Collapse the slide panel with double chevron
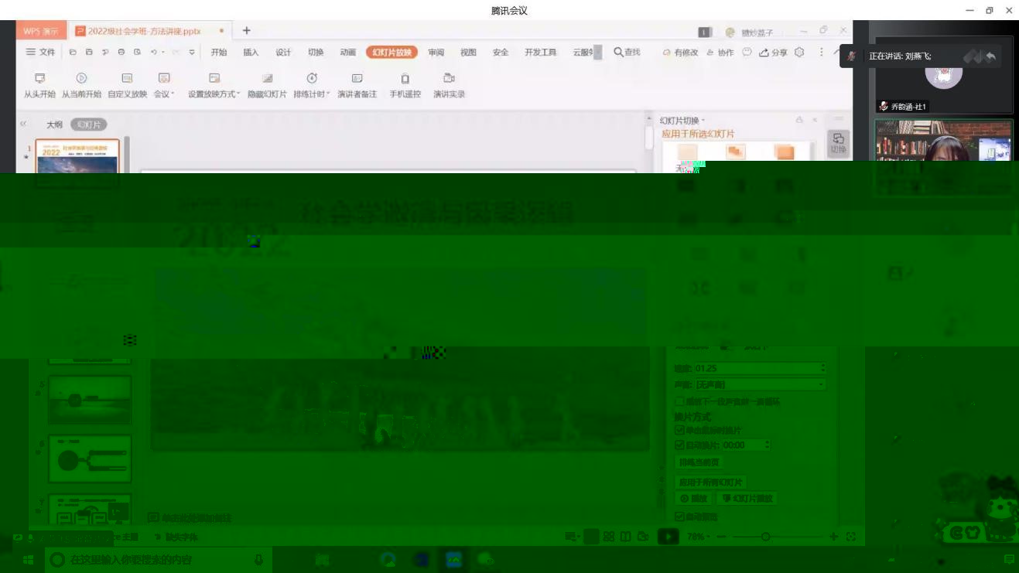 coord(23,124)
